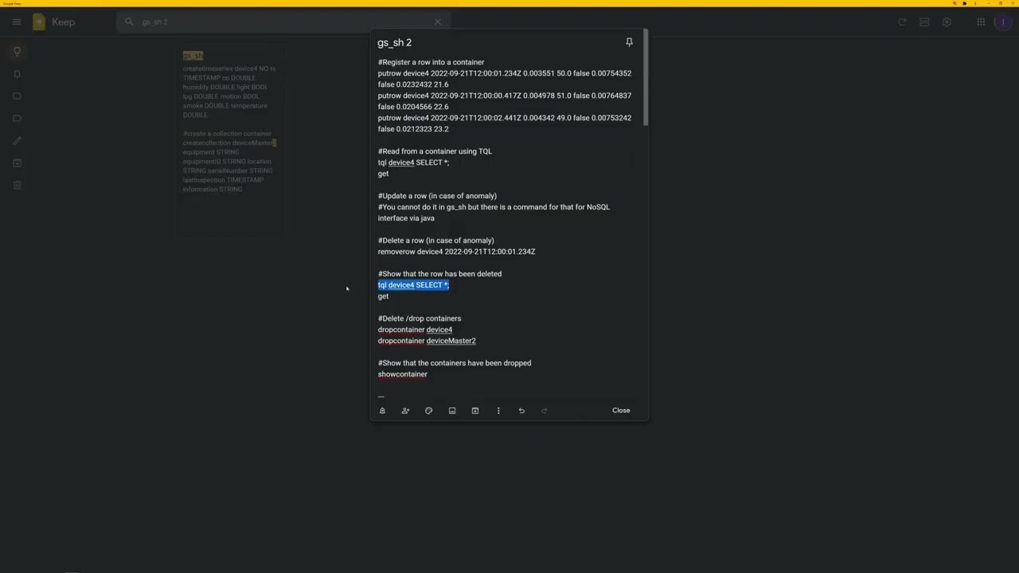Click the 'dropcontainer device4' line
1019x573 pixels.
point(415,329)
